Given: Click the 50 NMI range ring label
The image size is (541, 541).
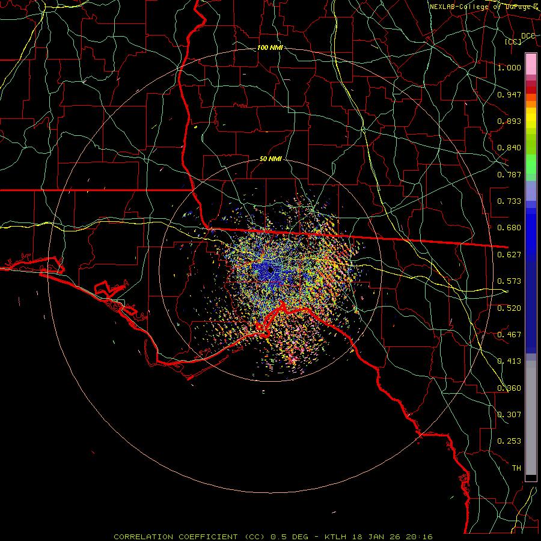Looking at the screenshot, I should click(270, 159).
